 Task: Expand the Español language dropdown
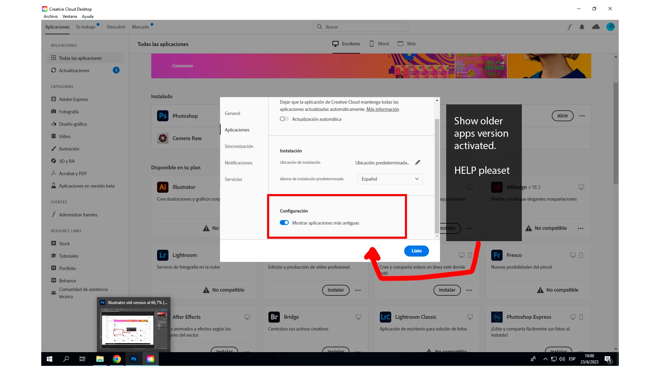pyautogui.click(x=390, y=179)
